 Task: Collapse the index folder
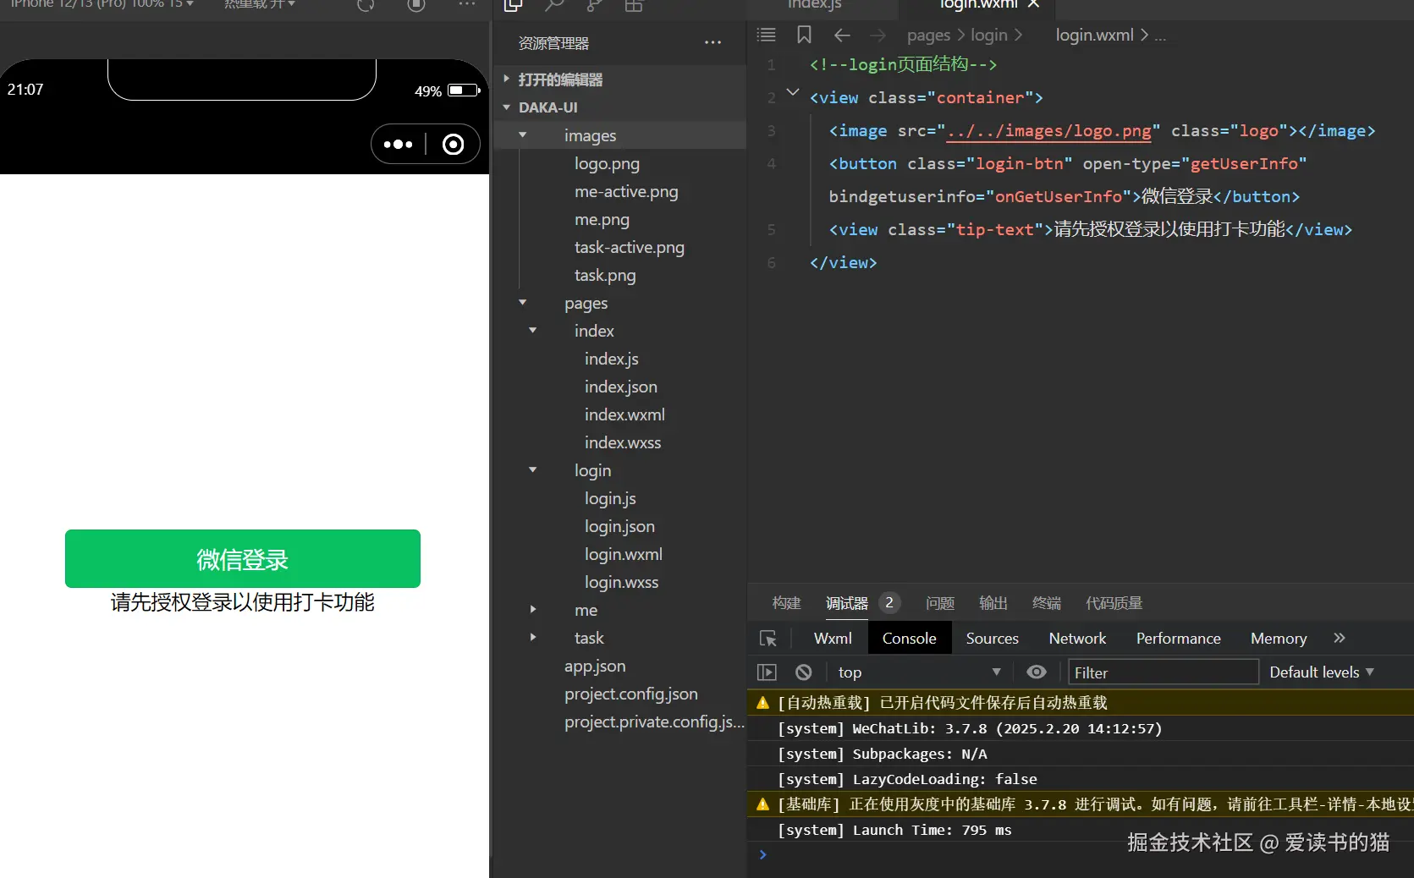point(533,331)
